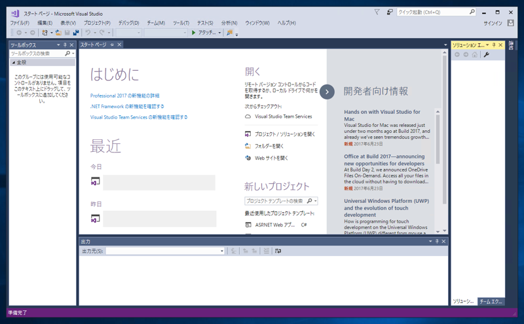This screenshot has height=324, width=524.
Task: Open the Solution Explorer window position dropdown
Action: pyautogui.click(x=487, y=45)
